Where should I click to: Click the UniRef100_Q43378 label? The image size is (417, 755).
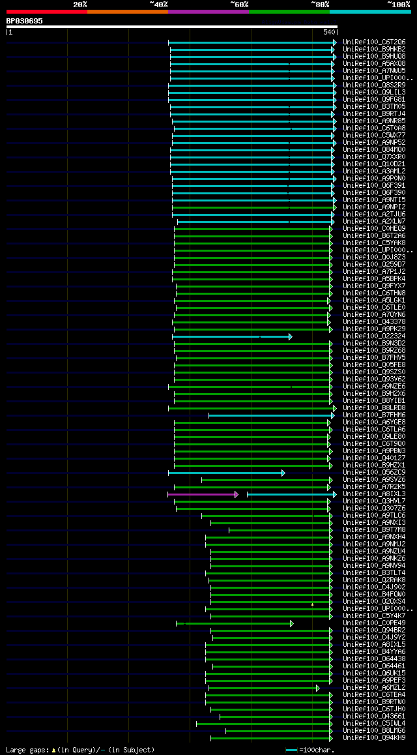(374, 321)
